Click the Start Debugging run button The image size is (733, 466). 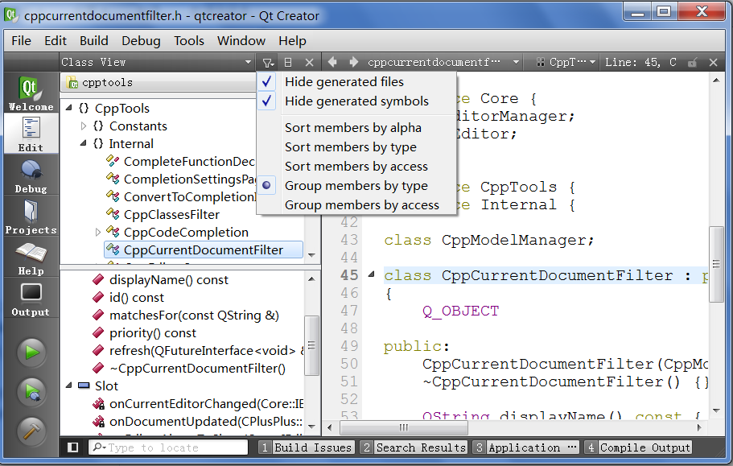pyautogui.click(x=32, y=392)
